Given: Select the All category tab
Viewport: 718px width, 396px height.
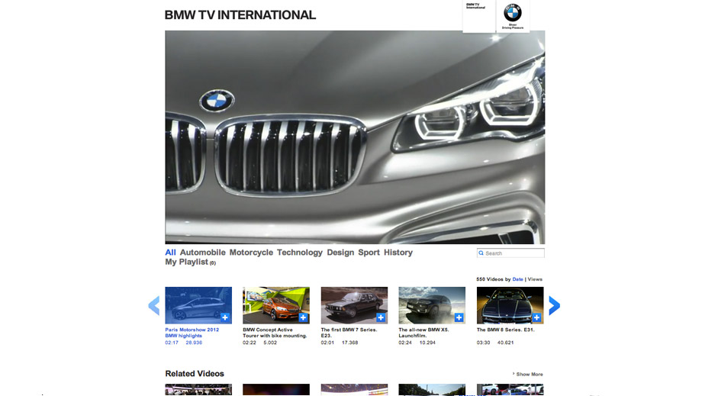Looking at the screenshot, I should pos(170,253).
